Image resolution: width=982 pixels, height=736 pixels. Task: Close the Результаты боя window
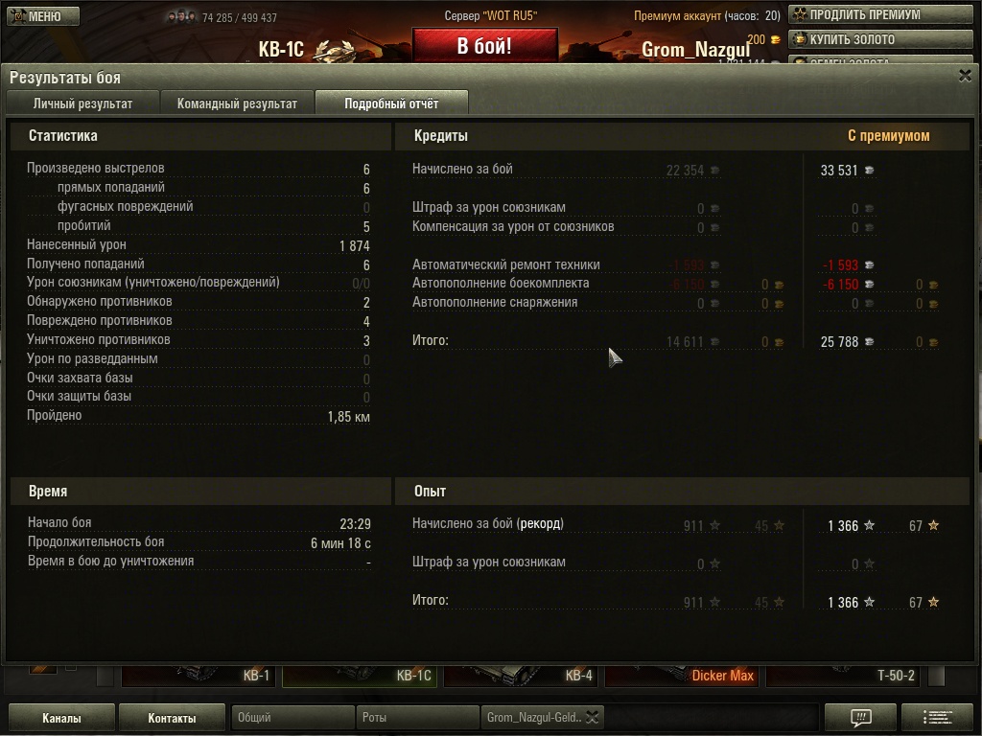965,77
